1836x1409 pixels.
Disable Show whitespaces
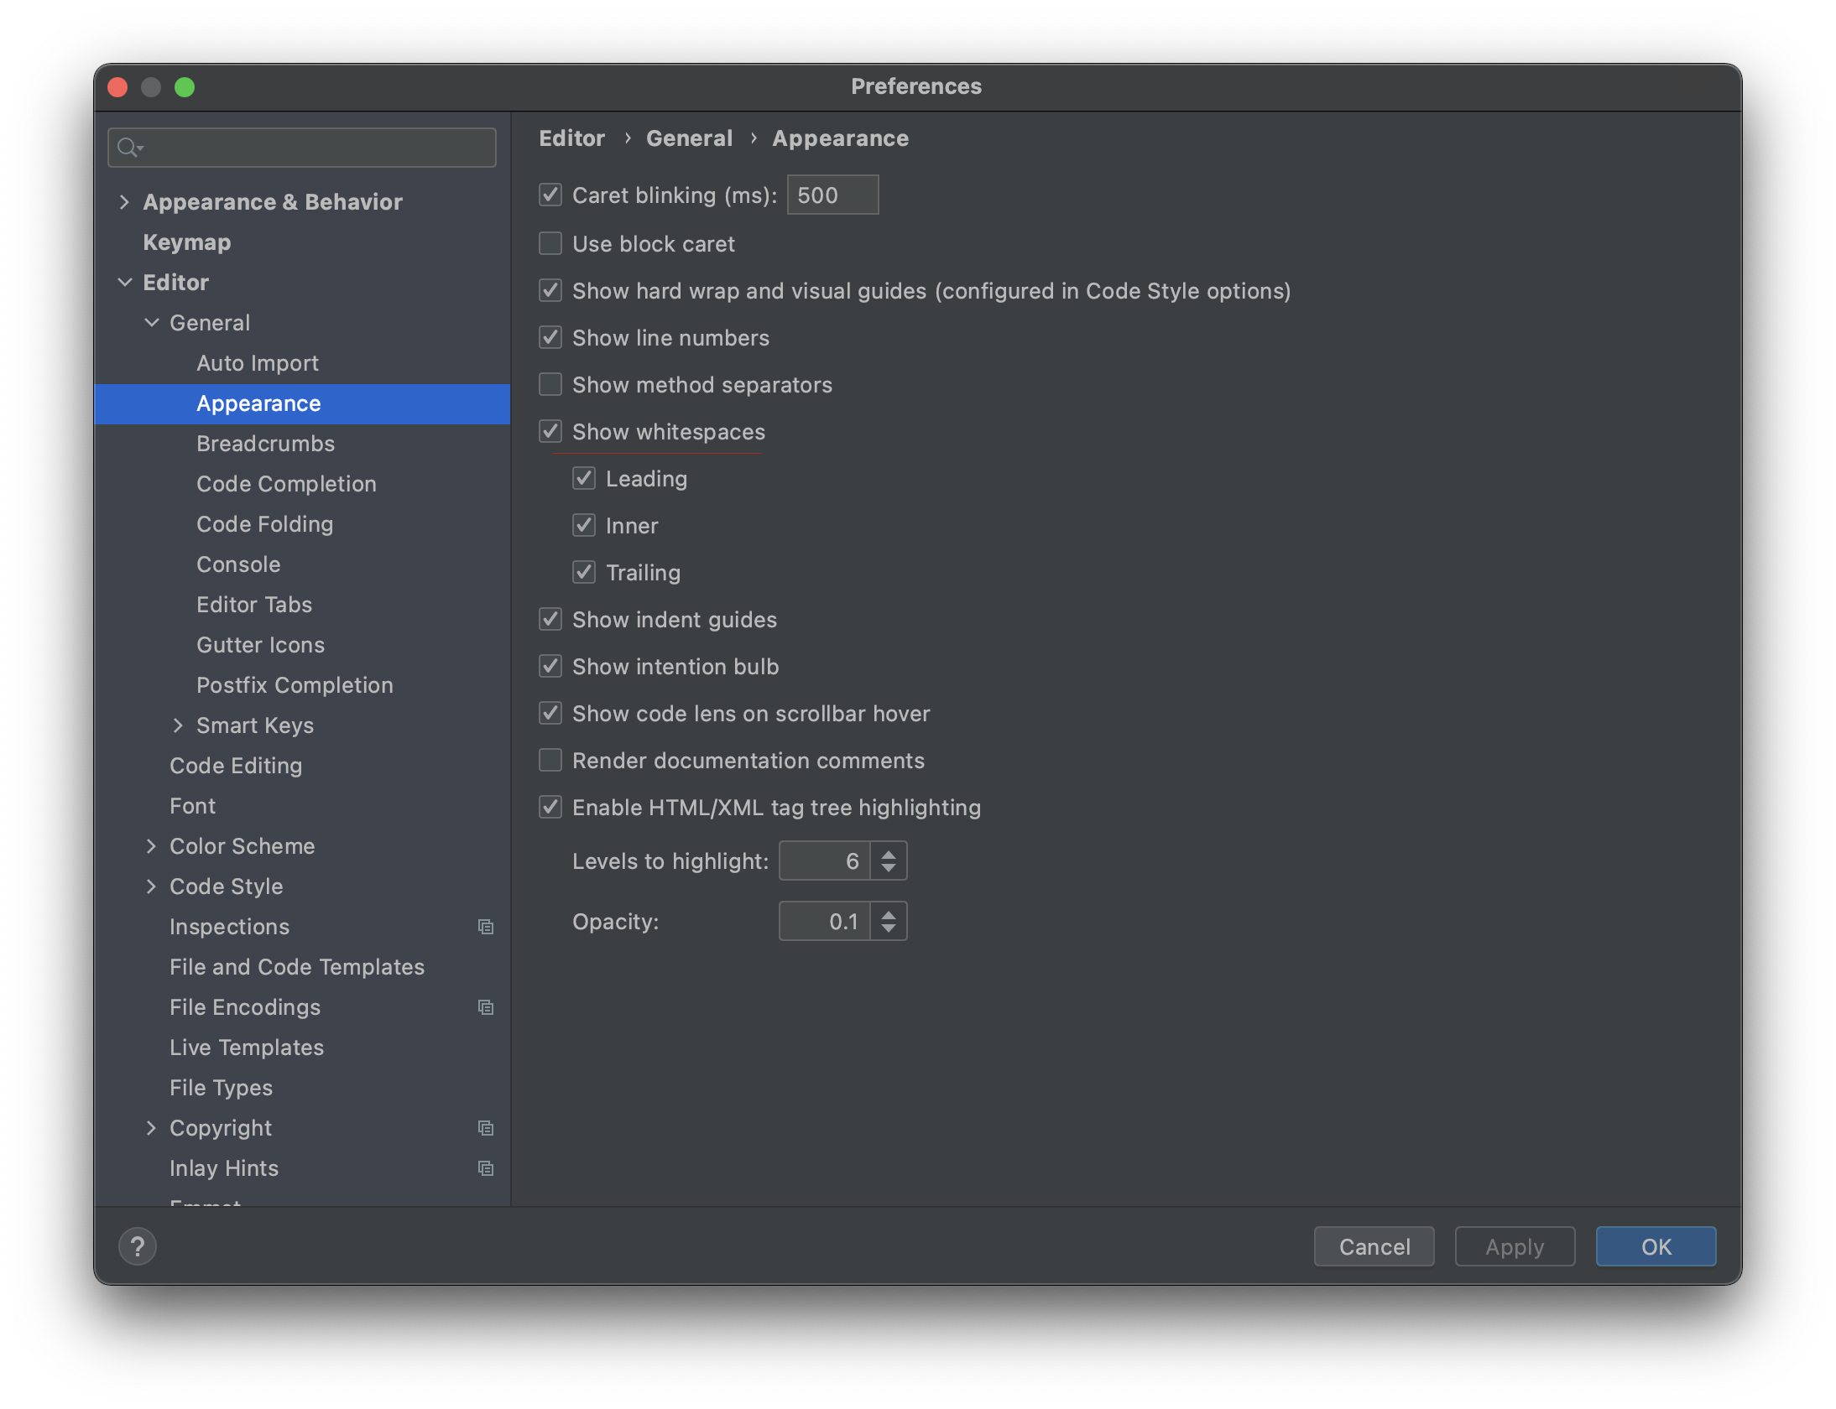550,431
